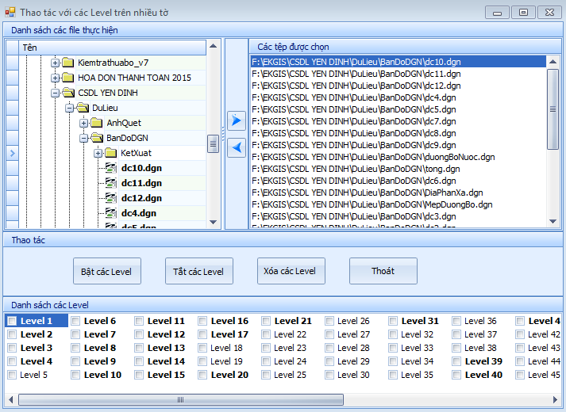Click the AnhQuet folder icon
The height and width of the screenshot is (412, 566).
pos(96,123)
